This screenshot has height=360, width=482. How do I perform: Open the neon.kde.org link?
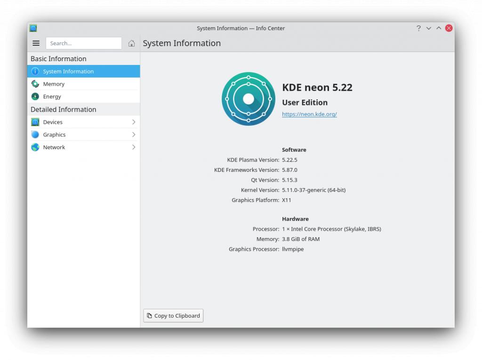(x=309, y=114)
